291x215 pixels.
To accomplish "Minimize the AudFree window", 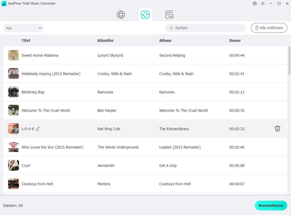I will click(x=271, y=3).
